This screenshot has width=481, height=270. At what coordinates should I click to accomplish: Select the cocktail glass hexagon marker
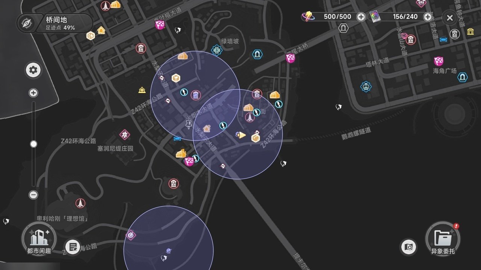click(176, 78)
